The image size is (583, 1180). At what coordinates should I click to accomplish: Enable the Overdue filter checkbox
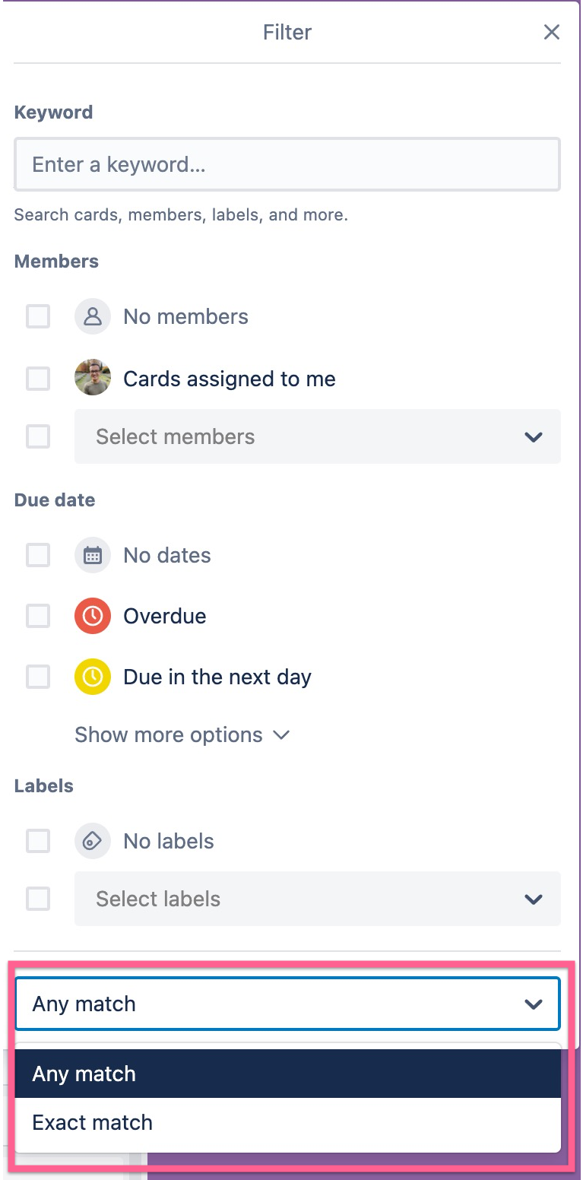coord(38,616)
